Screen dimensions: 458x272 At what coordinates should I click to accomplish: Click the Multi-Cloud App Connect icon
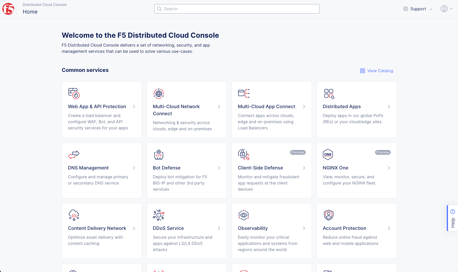pyautogui.click(x=244, y=93)
